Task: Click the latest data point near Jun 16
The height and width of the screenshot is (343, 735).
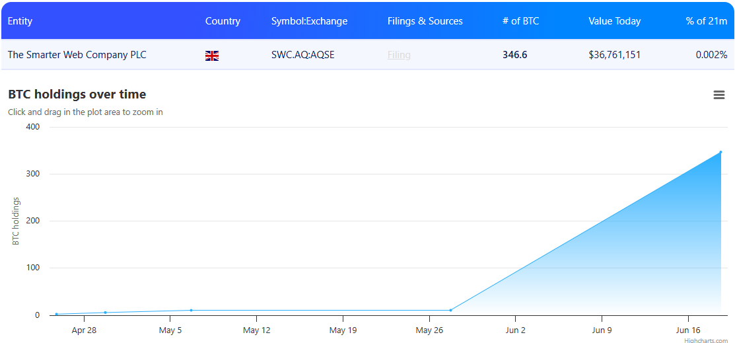Action: tap(720, 152)
